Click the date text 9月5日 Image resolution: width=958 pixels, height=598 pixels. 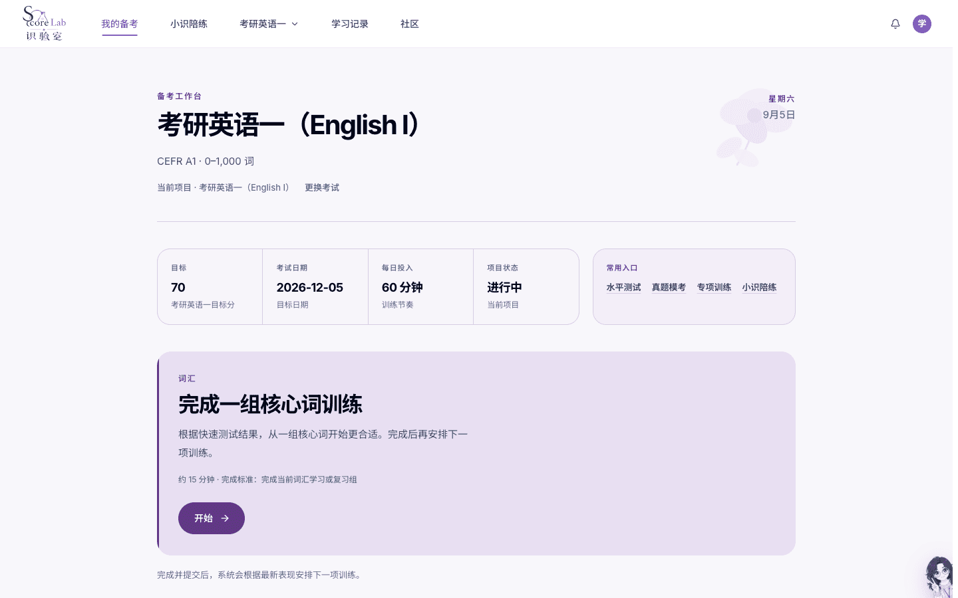point(779,115)
